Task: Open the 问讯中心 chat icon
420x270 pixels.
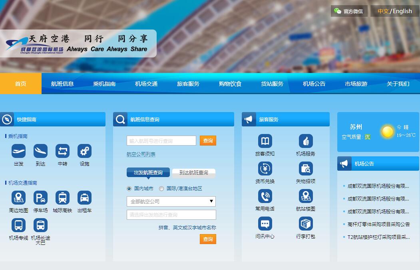Action: click(265, 223)
